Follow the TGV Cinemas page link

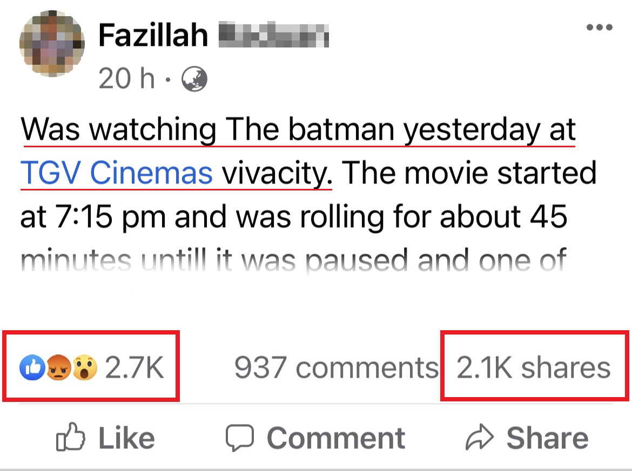point(117,173)
